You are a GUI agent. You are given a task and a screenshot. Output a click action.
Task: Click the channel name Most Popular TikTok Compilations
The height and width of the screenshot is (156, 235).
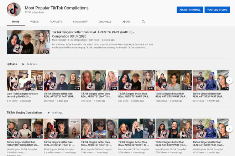[57, 8]
